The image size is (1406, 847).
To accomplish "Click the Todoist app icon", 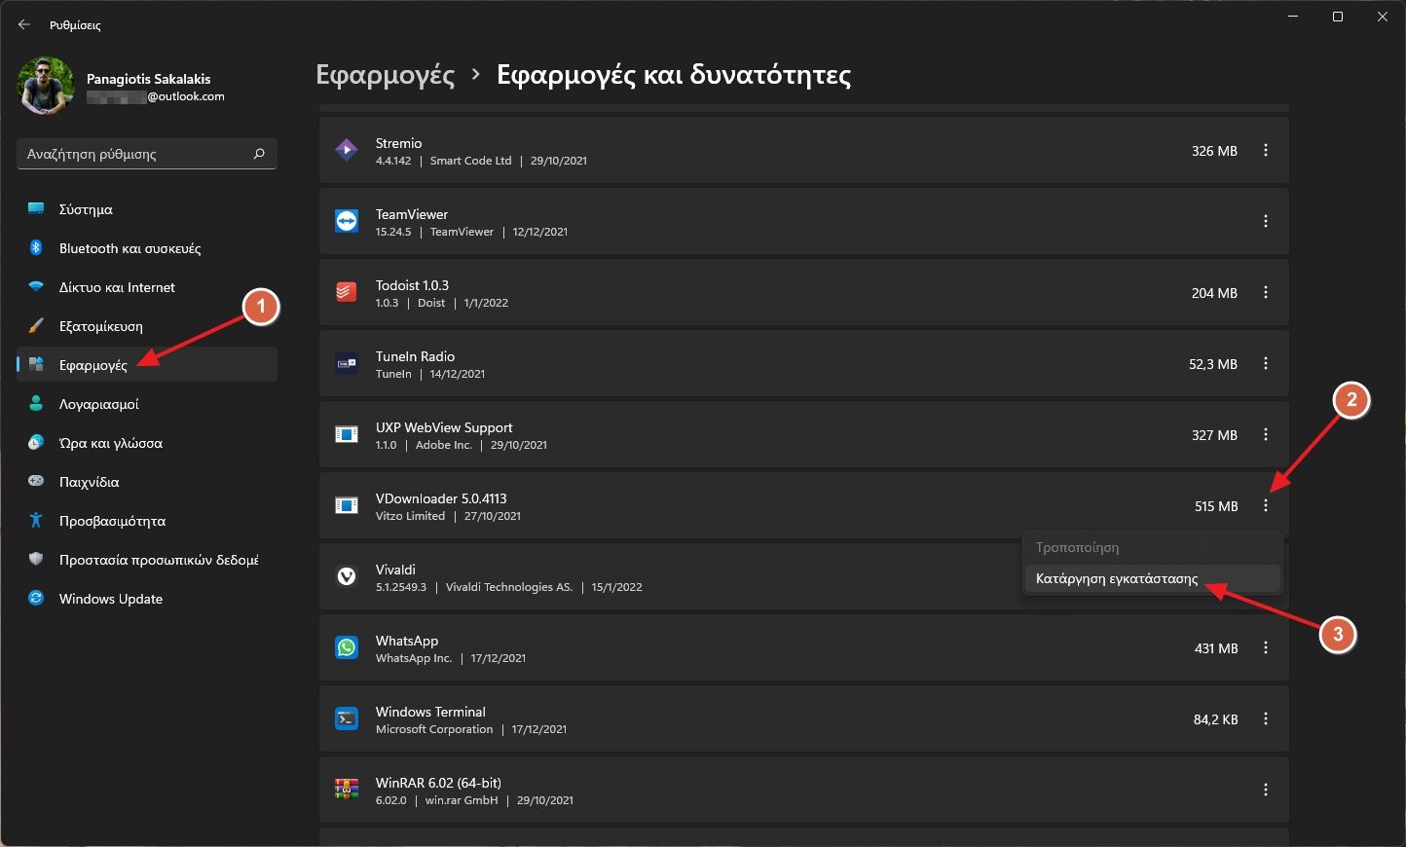I will tap(347, 292).
